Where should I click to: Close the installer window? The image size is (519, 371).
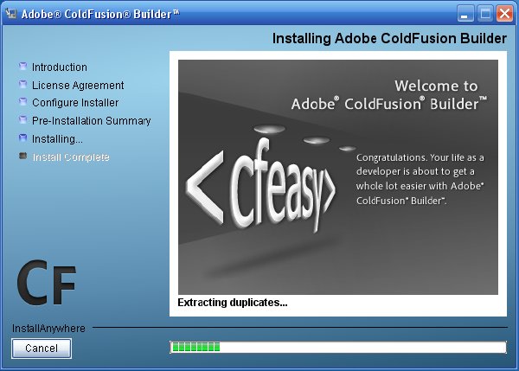505,14
